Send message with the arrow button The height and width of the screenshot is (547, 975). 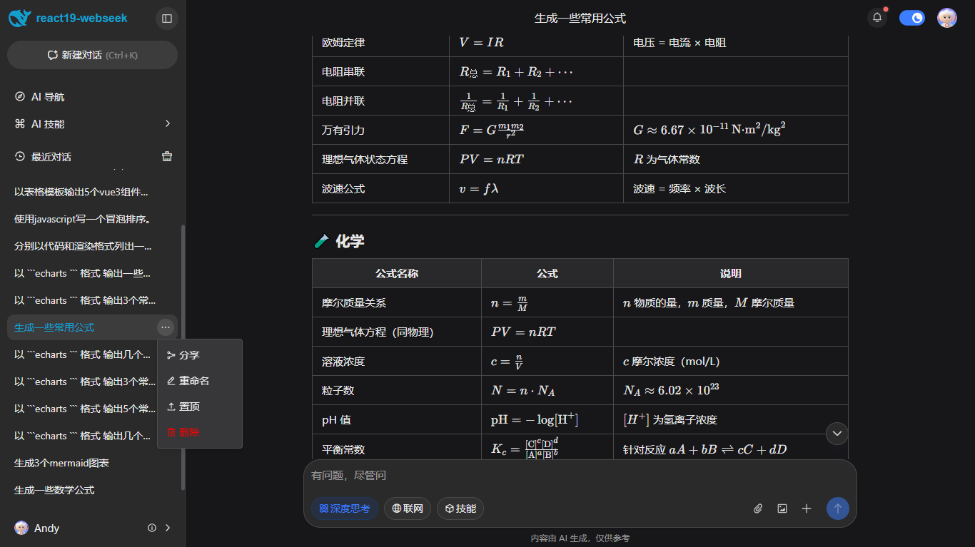(x=838, y=508)
